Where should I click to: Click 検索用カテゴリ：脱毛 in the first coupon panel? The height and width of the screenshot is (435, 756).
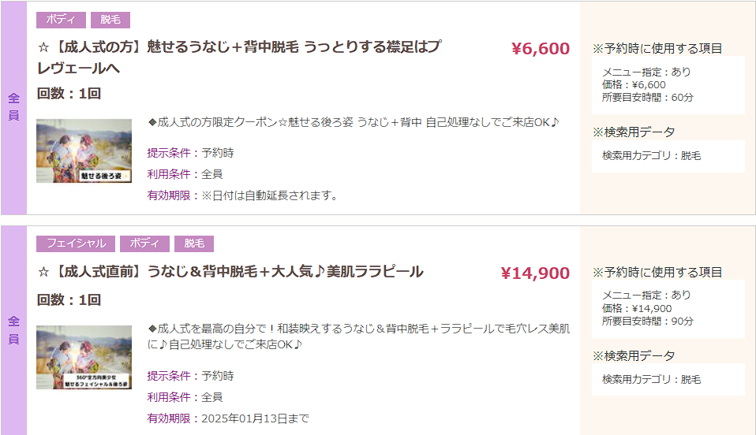point(651,156)
